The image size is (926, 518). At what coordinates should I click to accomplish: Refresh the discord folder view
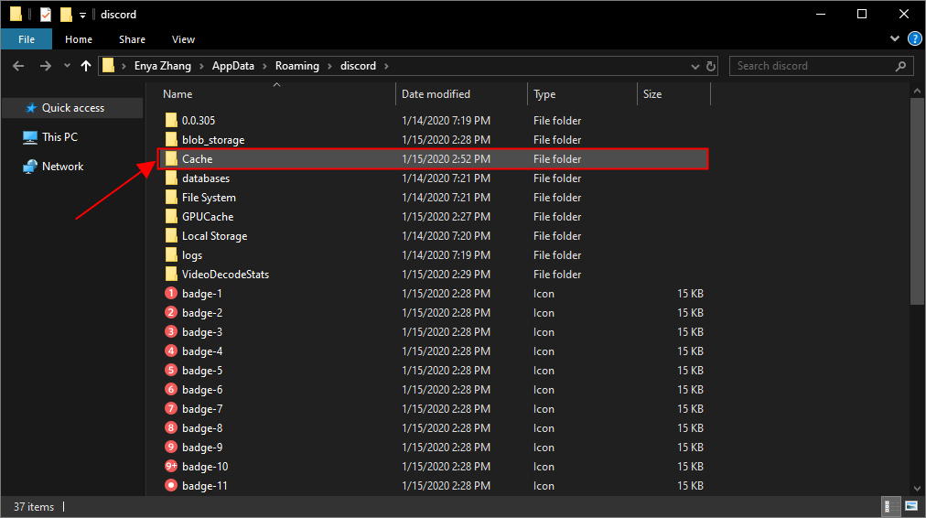tap(710, 66)
